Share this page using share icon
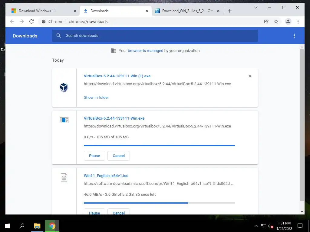 pyautogui.click(x=266, y=21)
